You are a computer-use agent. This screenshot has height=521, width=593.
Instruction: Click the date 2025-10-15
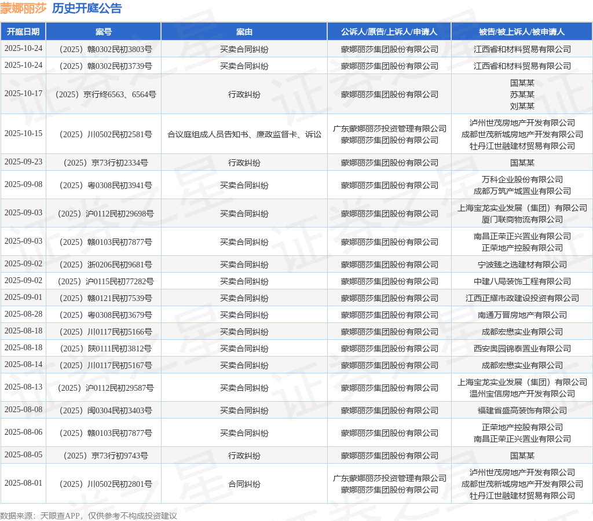point(23,134)
